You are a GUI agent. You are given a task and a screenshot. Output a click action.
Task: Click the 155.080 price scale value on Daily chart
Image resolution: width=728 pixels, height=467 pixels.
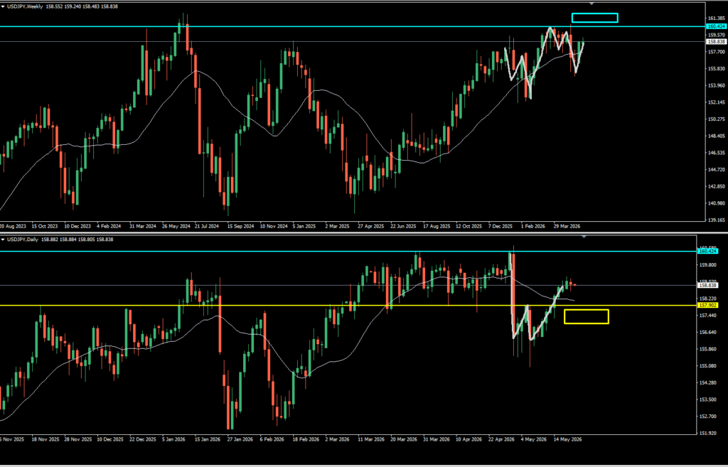click(x=709, y=366)
